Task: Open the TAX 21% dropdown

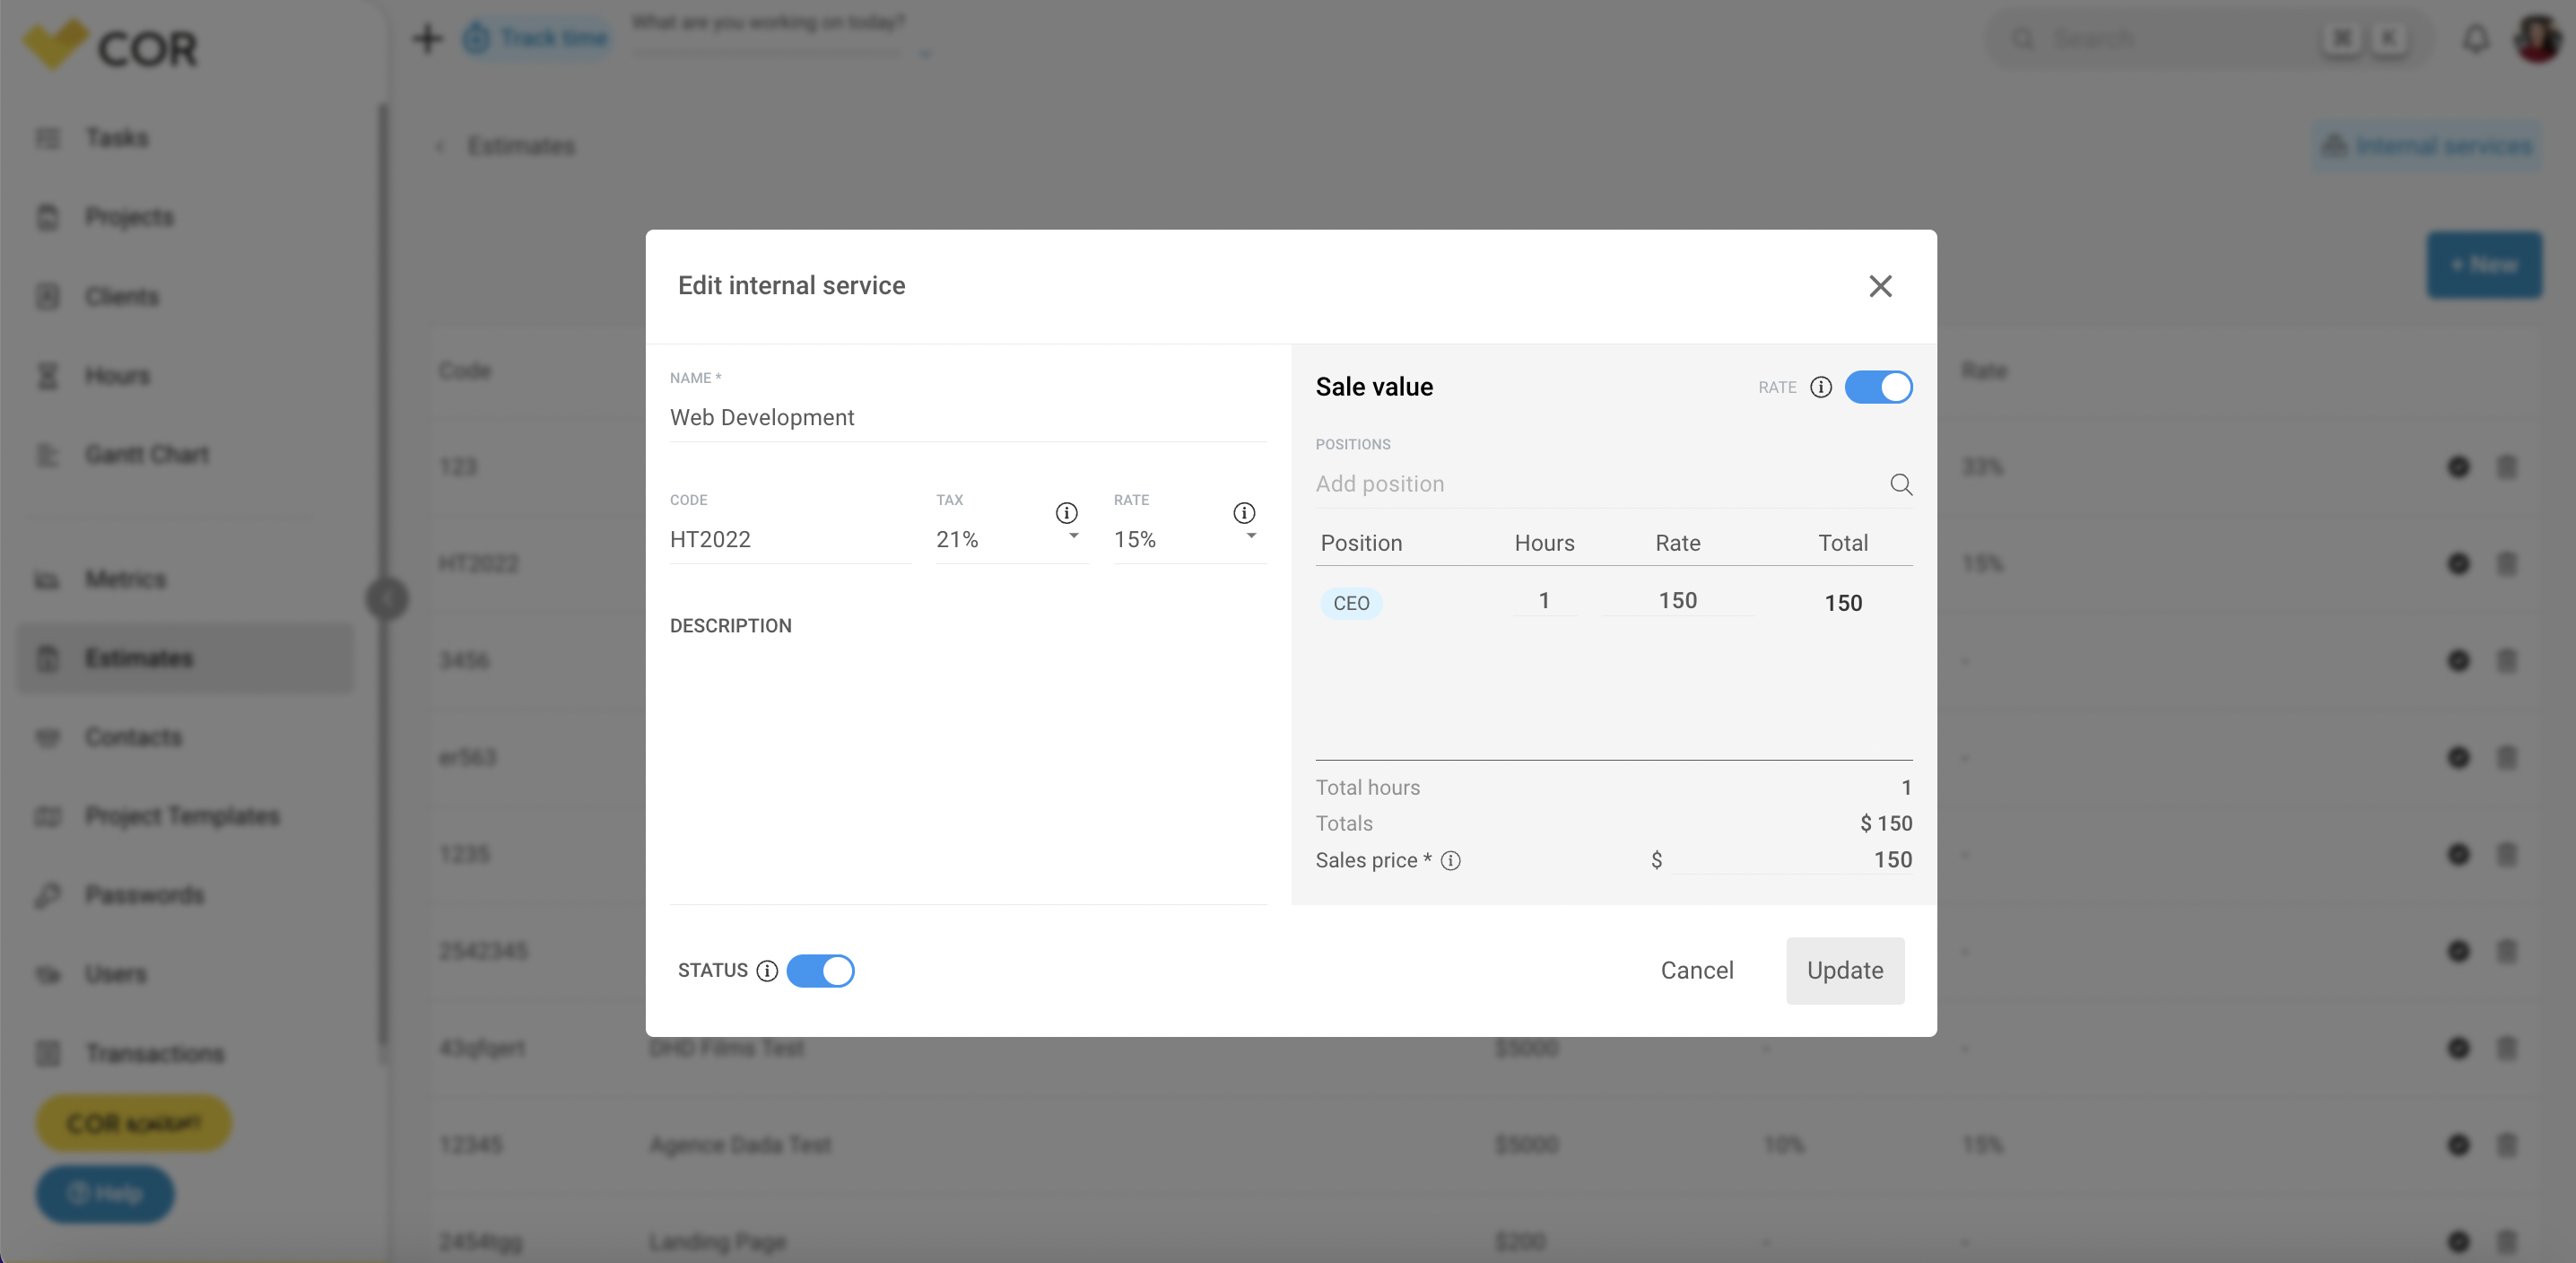Action: point(1011,539)
